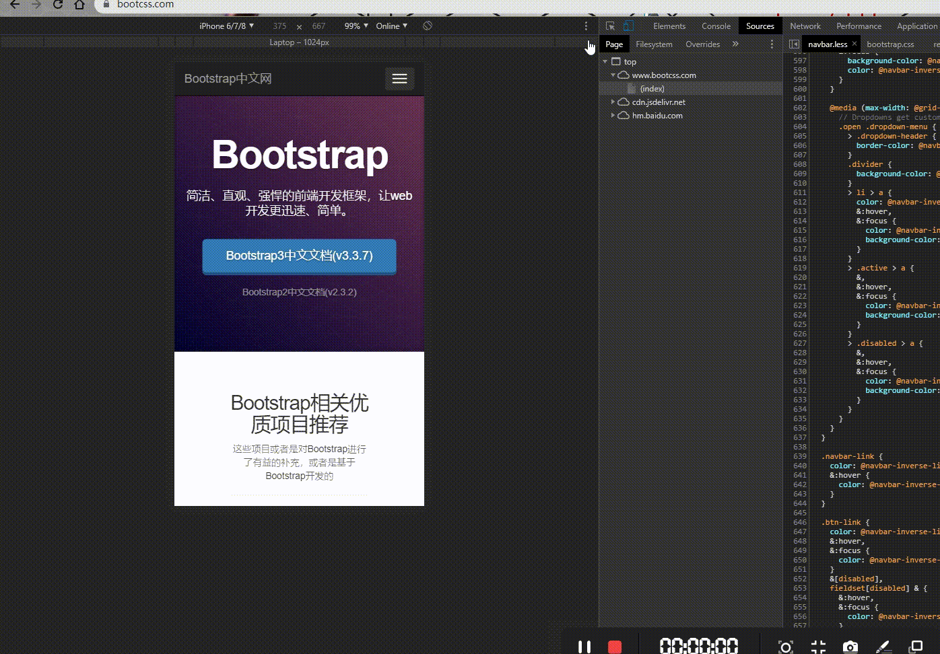Switch to the Performance tab
This screenshot has height=654, width=940.
pos(859,26)
